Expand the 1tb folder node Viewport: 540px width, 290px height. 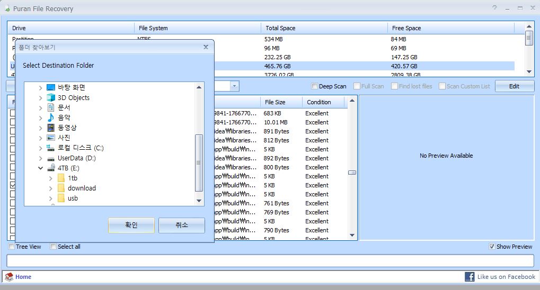click(51, 178)
